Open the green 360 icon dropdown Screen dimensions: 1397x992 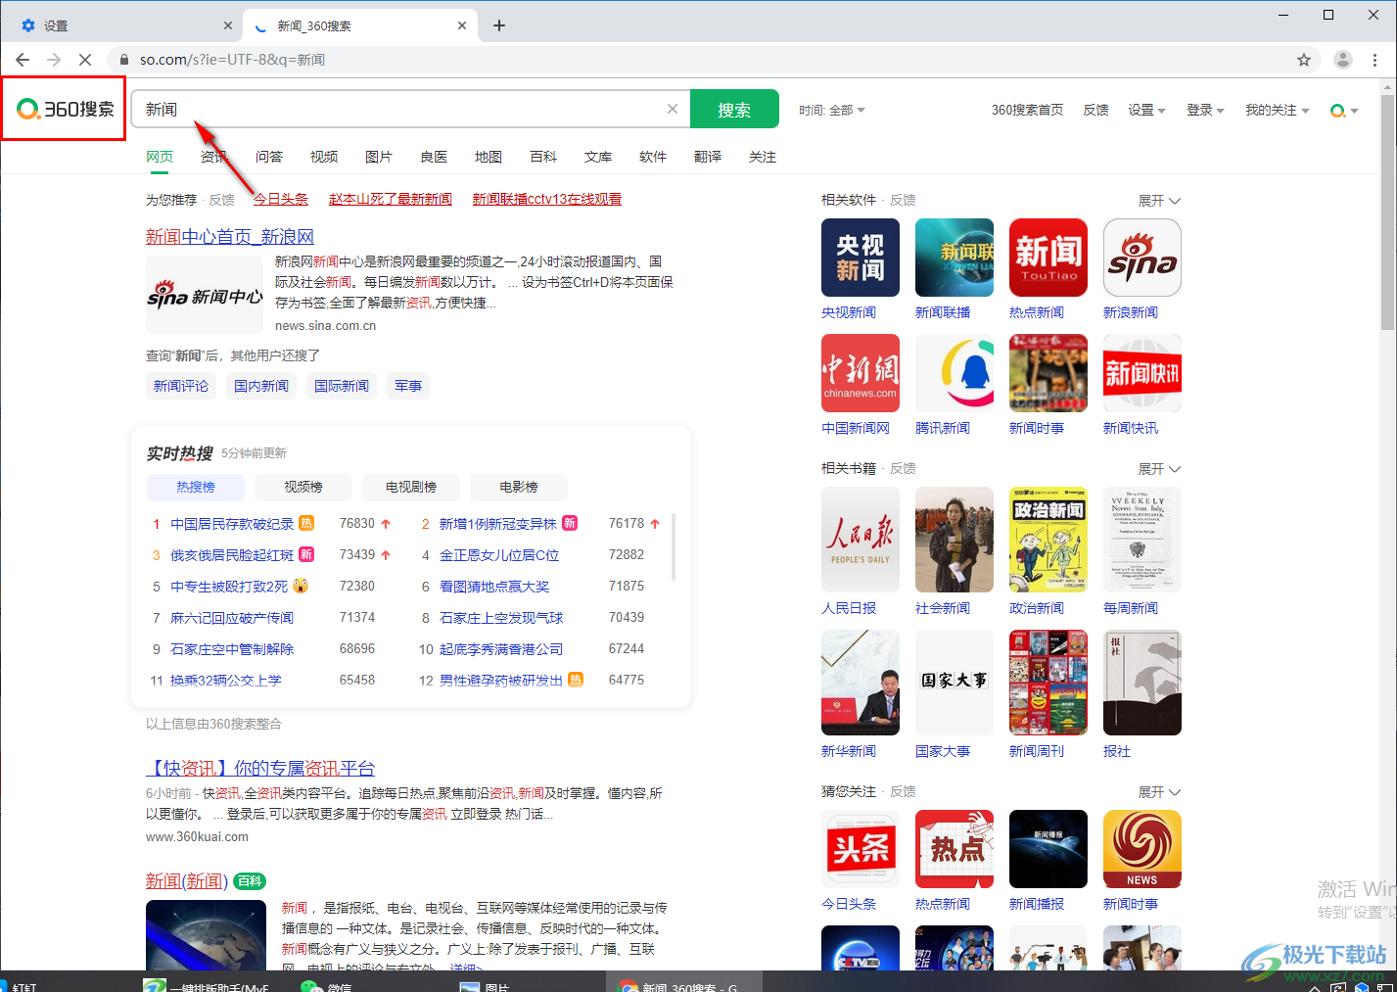(1344, 111)
